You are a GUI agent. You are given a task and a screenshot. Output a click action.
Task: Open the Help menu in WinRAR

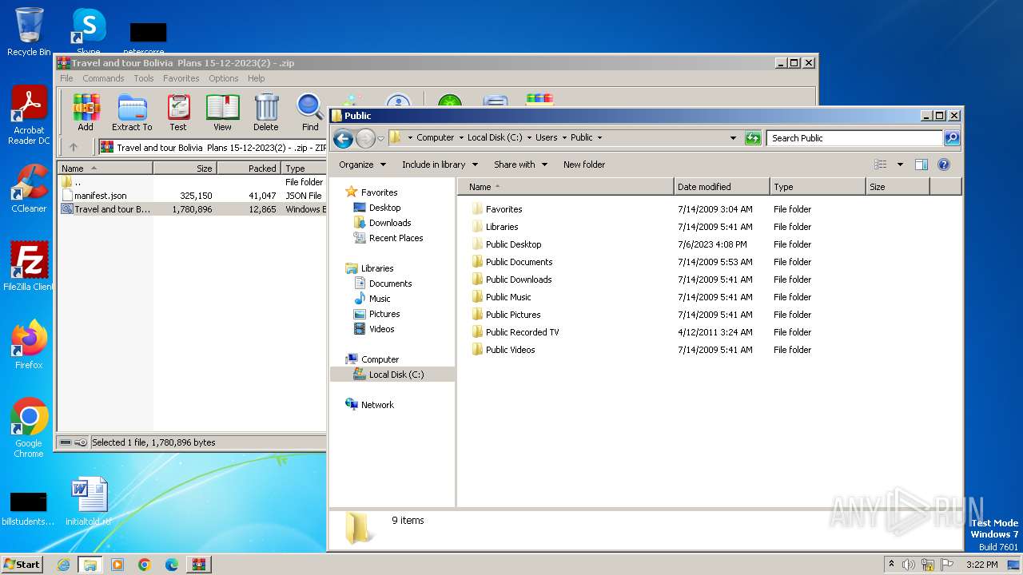point(256,78)
